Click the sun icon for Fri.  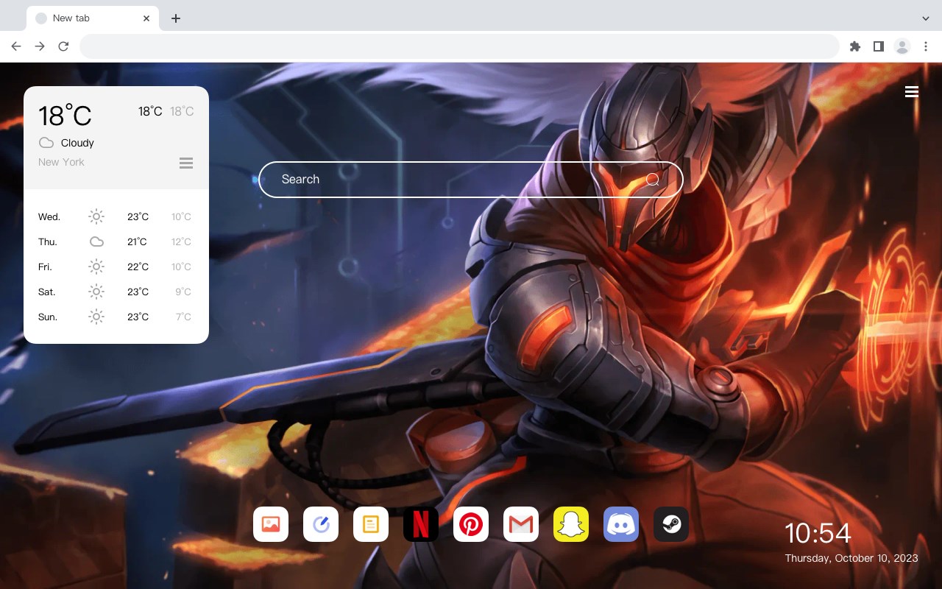(96, 267)
